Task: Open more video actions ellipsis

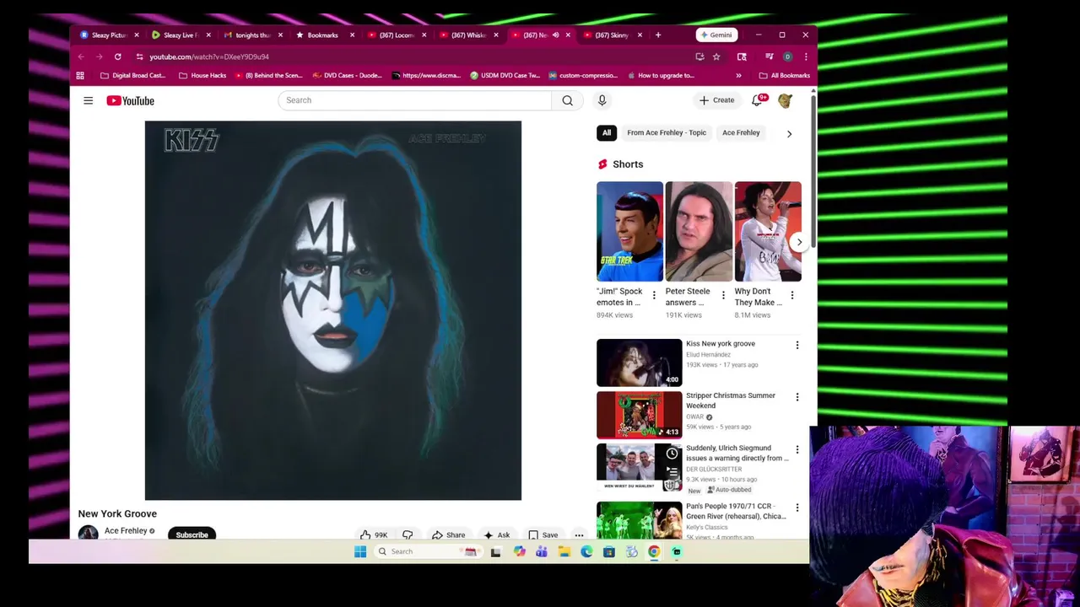Action: click(579, 534)
